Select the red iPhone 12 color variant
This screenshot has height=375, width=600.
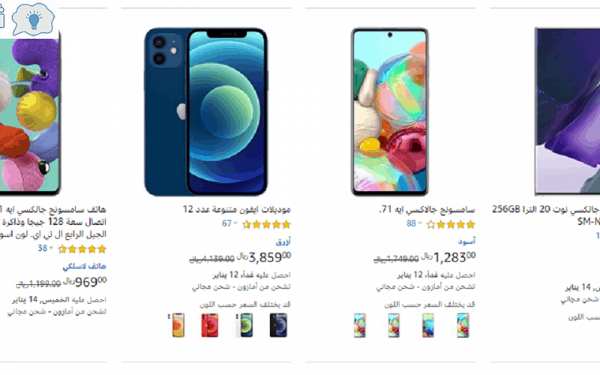click(210, 325)
